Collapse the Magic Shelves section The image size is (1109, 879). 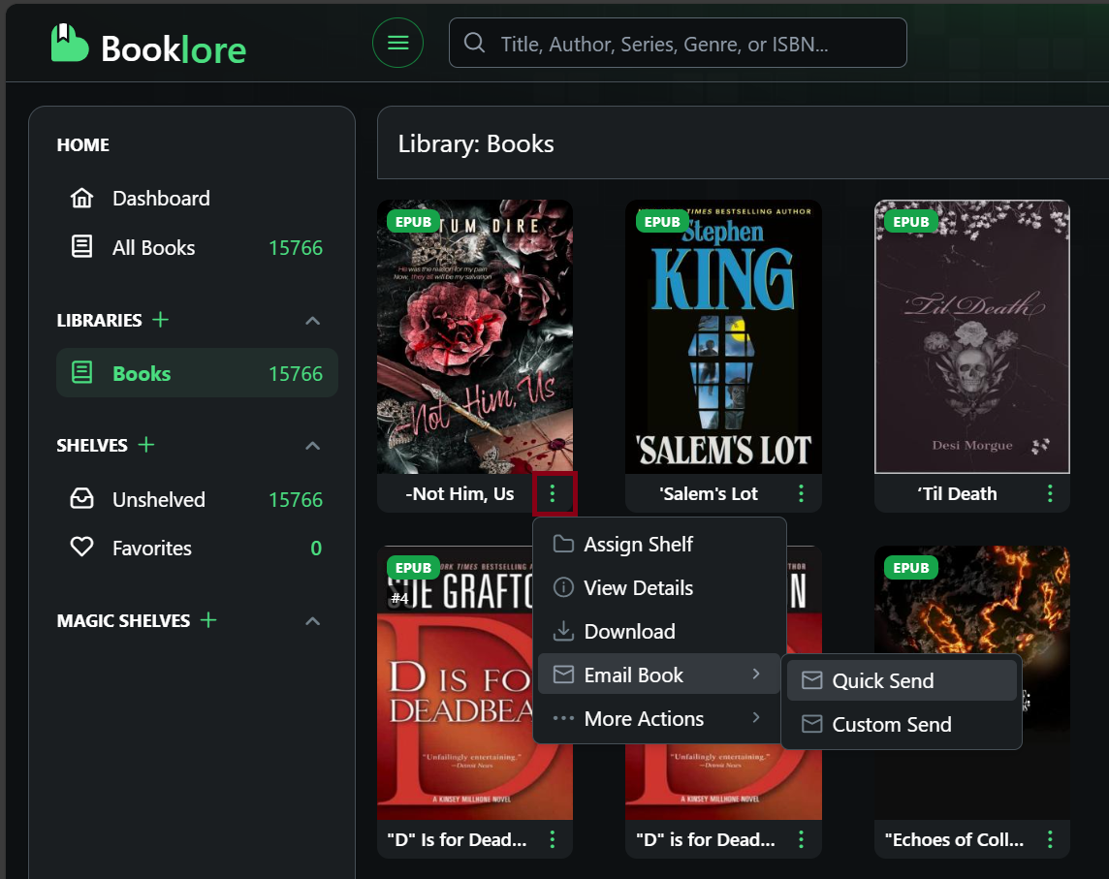tap(312, 621)
